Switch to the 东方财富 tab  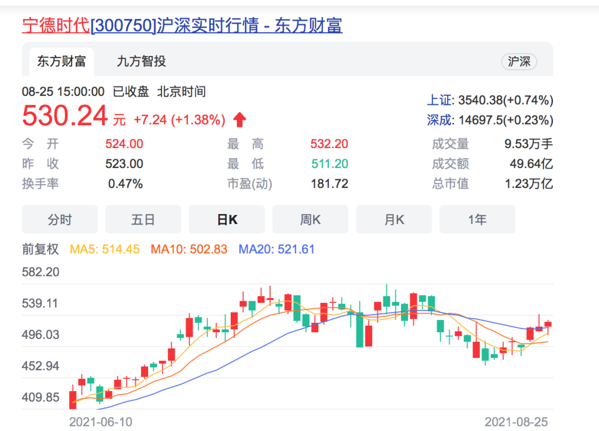click(61, 62)
